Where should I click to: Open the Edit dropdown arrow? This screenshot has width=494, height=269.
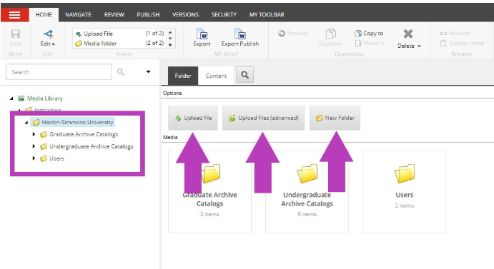[x=53, y=44]
